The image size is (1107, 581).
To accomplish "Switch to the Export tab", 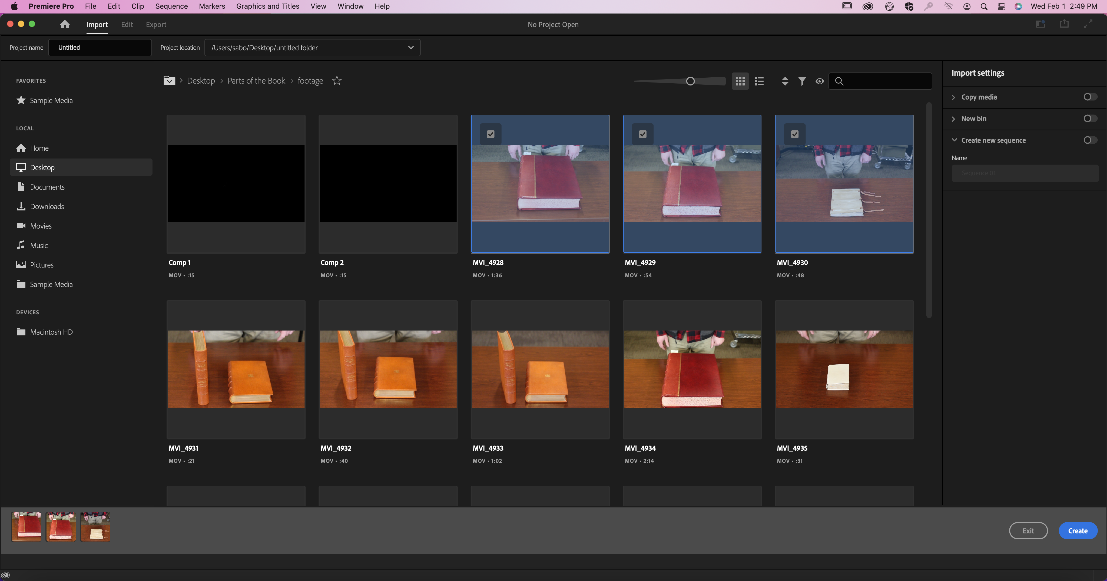I will [x=156, y=25].
